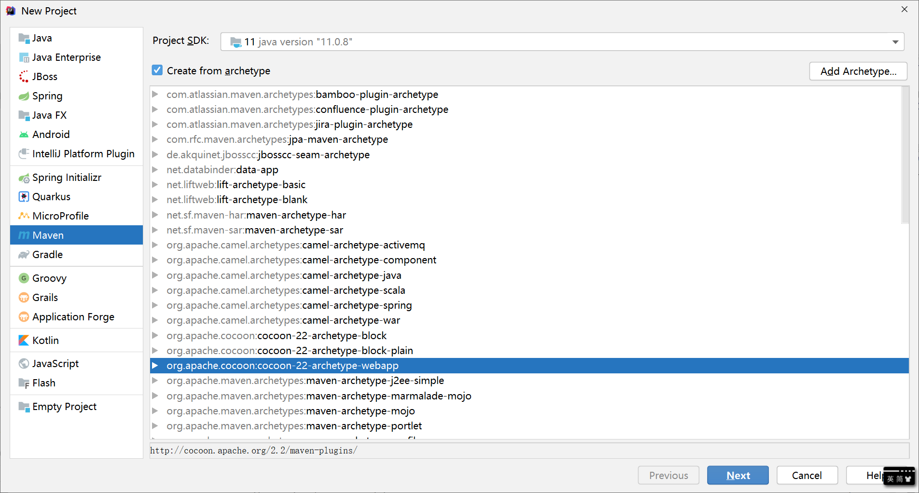
Task: Expand jira-plugin-archetype node
Action: [155, 124]
